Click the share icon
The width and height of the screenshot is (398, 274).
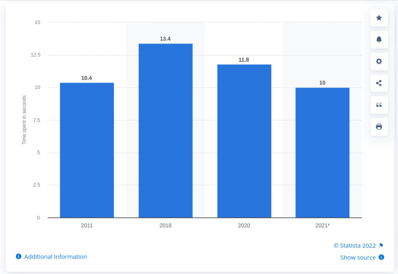pos(379,83)
